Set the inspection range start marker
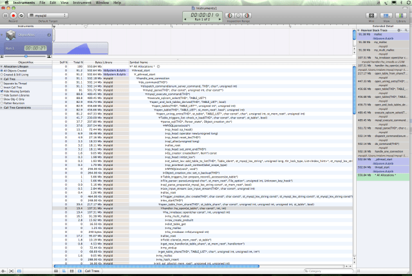412x276 pixels. [x=230, y=15]
